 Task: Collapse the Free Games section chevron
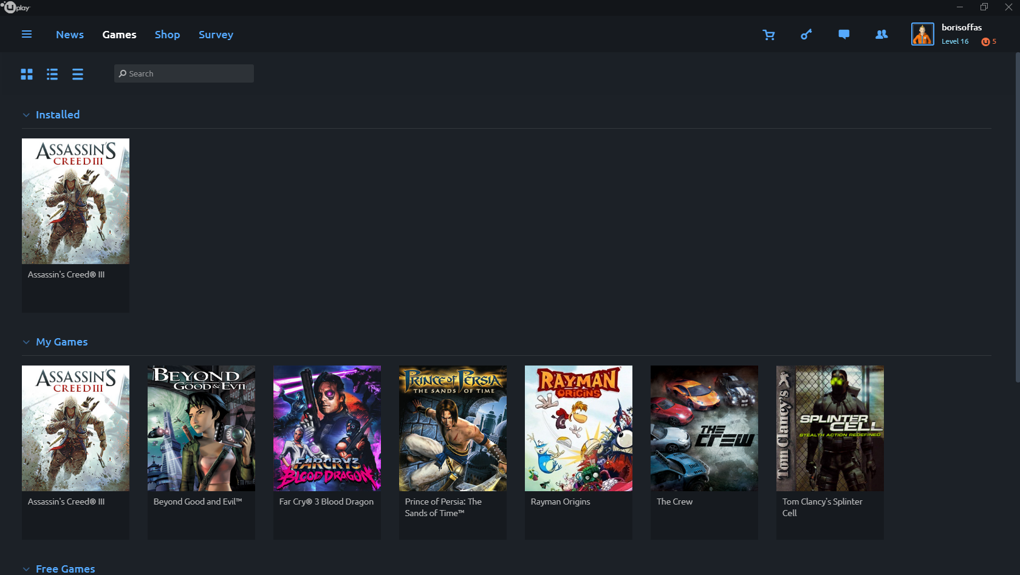click(26, 569)
